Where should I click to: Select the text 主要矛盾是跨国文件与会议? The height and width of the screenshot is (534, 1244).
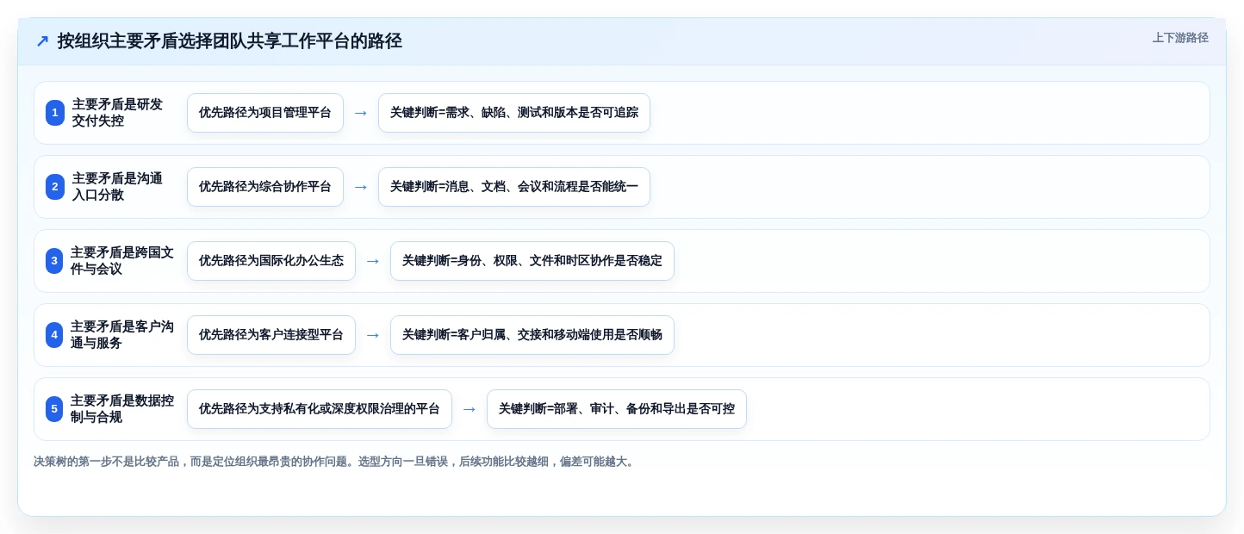pyautogui.click(x=122, y=261)
